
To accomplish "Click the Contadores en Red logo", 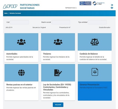I will [x=98, y=3].
